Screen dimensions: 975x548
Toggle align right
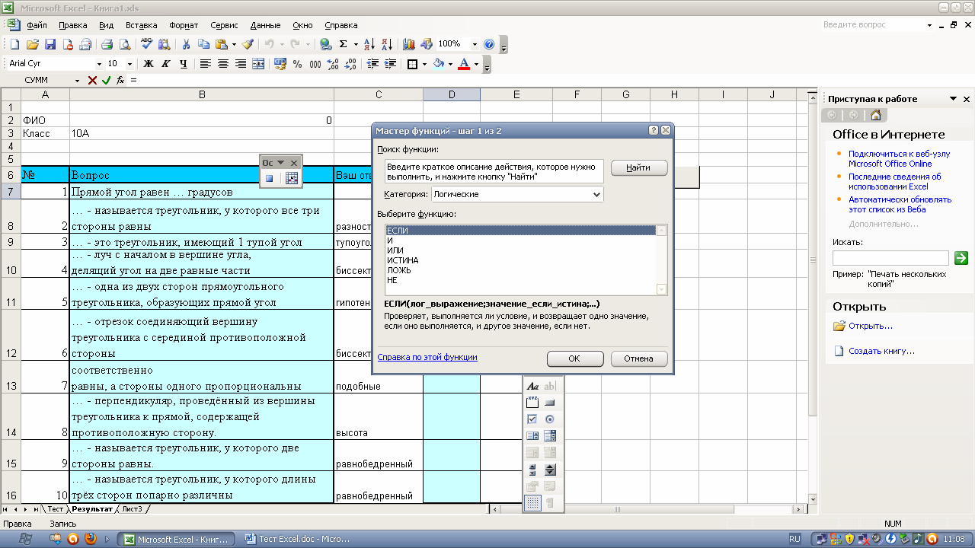coord(241,64)
